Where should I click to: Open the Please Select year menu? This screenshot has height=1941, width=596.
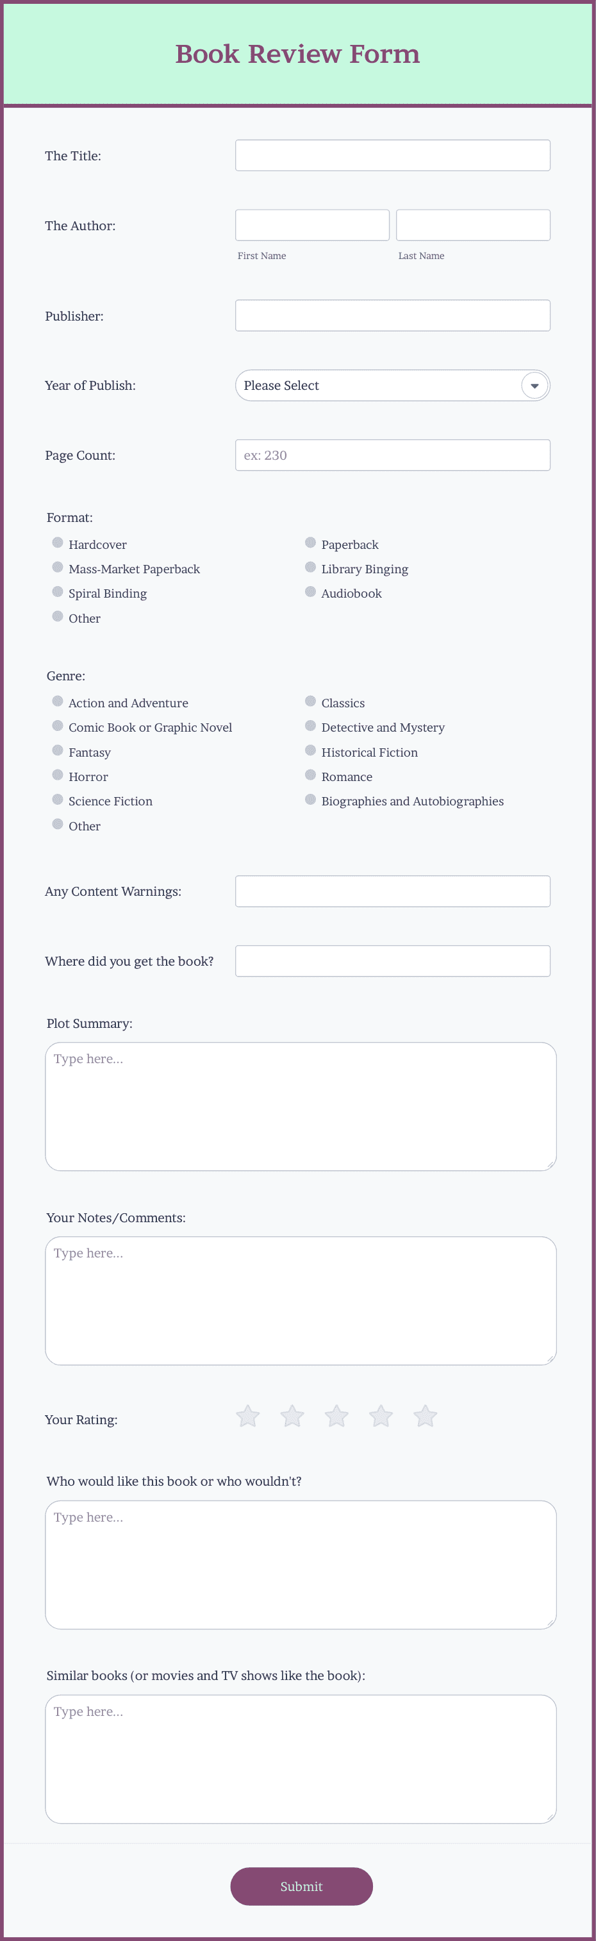point(393,386)
